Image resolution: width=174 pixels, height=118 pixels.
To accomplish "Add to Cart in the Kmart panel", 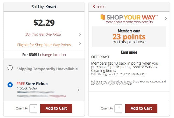I will point(56,108).
